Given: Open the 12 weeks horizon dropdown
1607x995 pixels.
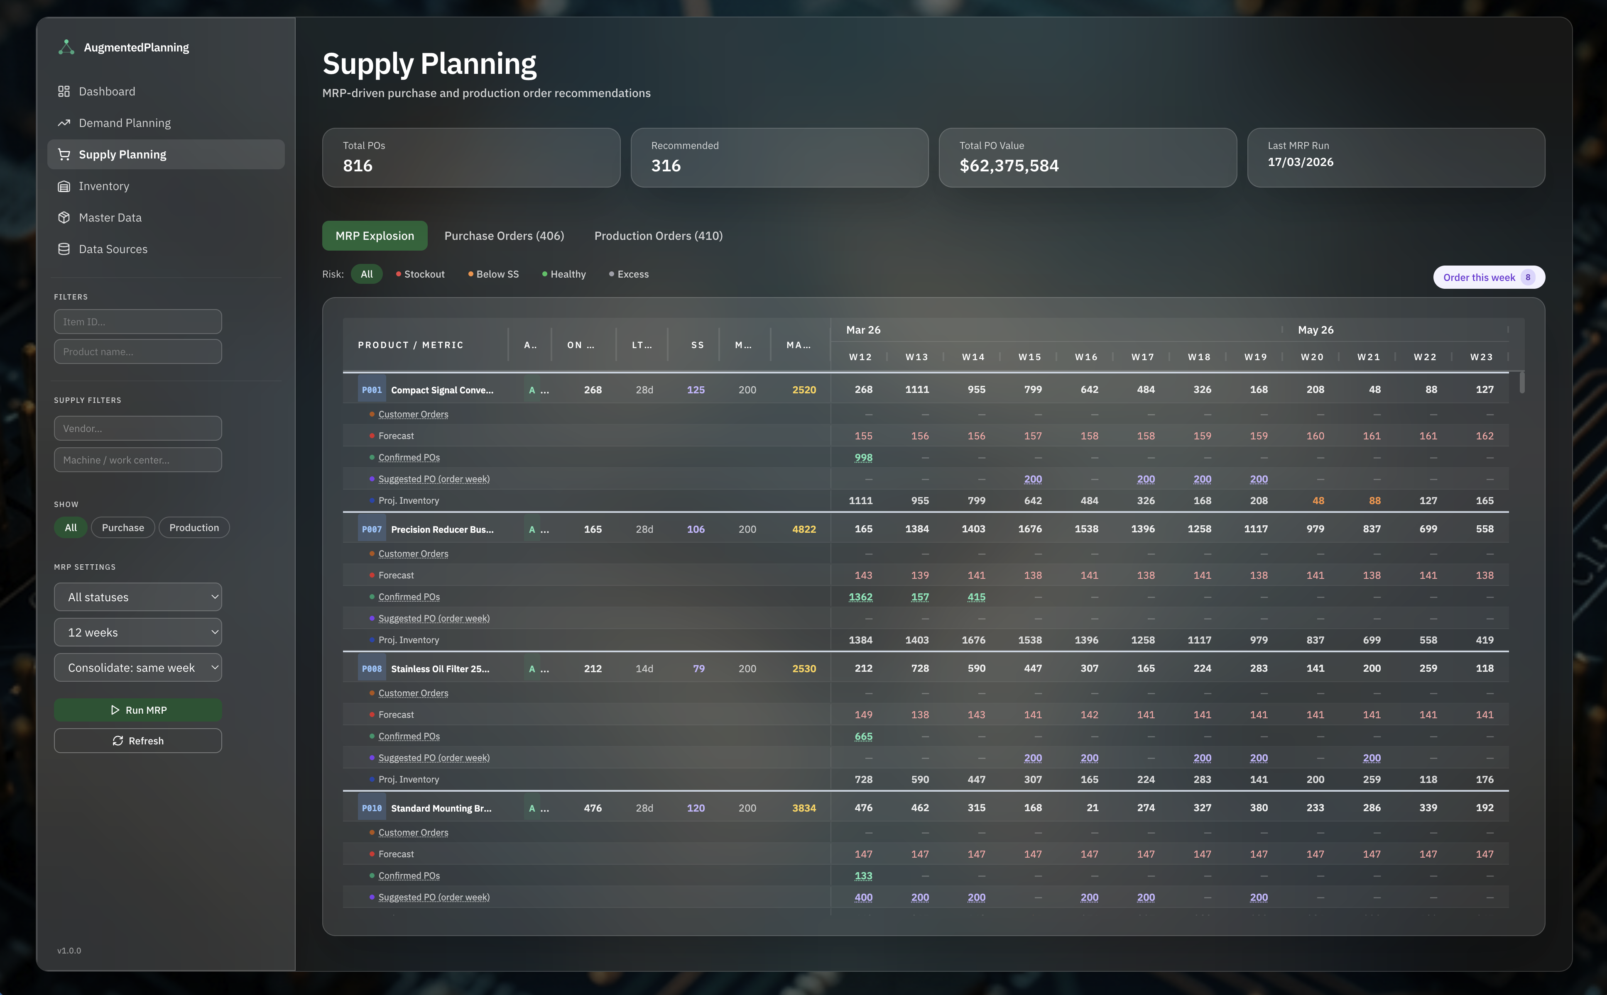Looking at the screenshot, I should pos(137,632).
